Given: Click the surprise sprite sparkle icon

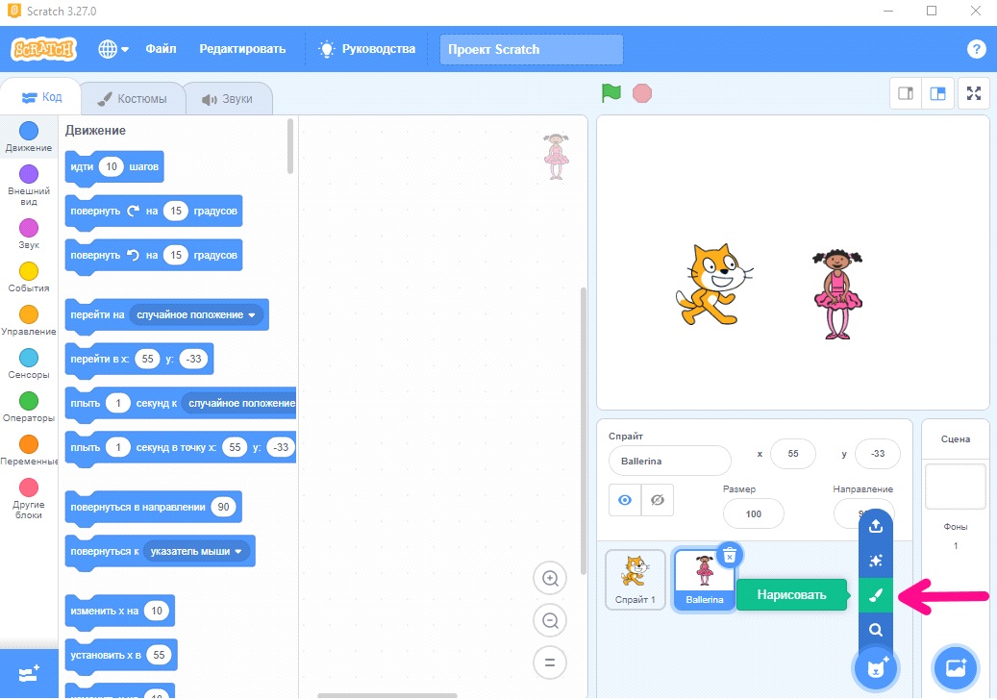Looking at the screenshot, I should (x=876, y=561).
